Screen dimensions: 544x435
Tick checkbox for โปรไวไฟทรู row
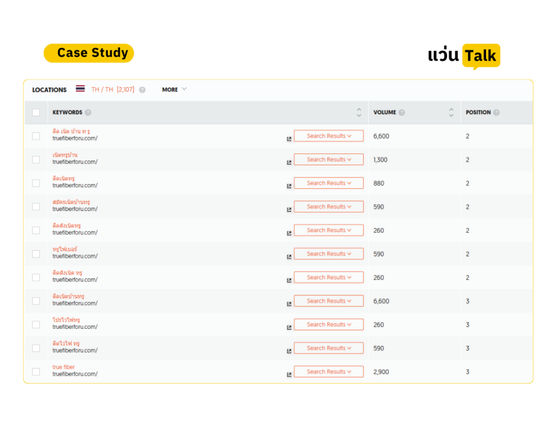pyautogui.click(x=36, y=325)
